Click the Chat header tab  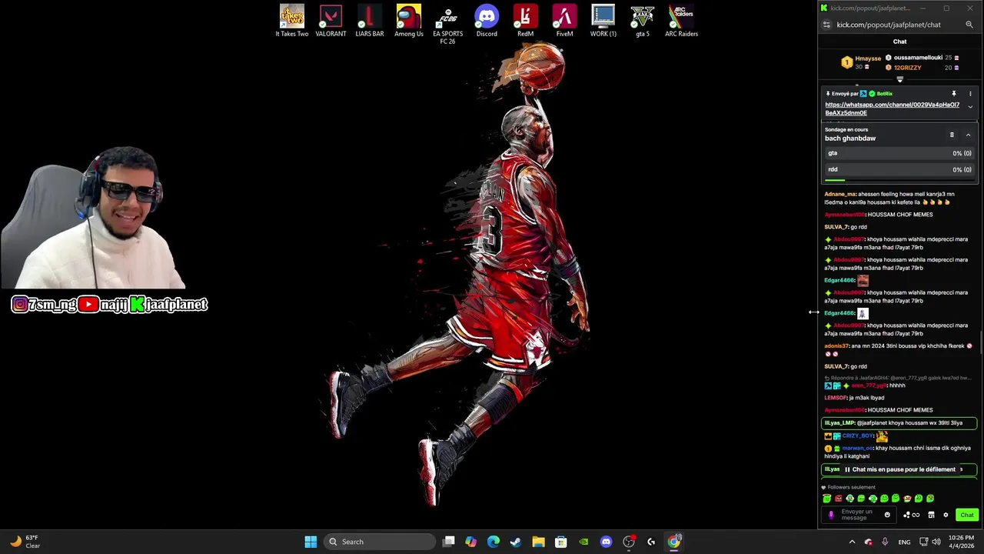899,42
